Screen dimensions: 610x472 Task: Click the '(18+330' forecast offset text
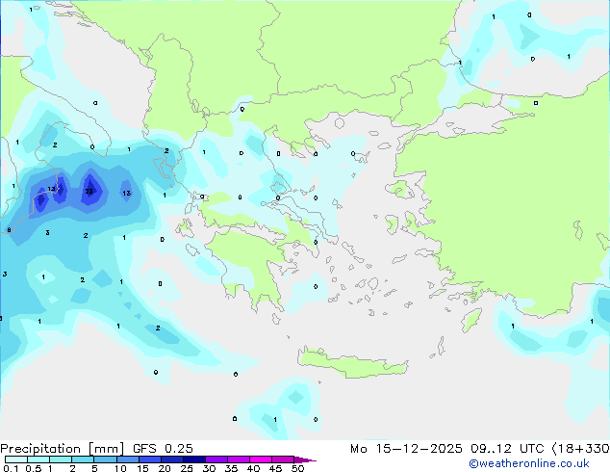[580, 449]
